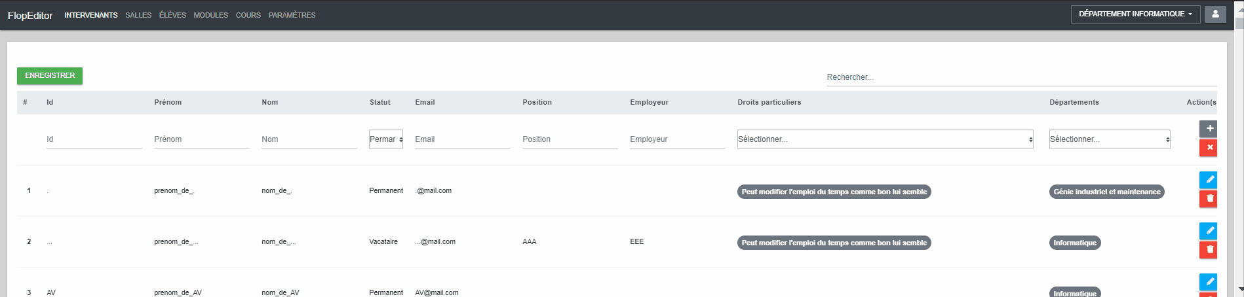Click the Position column header

(x=537, y=103)
